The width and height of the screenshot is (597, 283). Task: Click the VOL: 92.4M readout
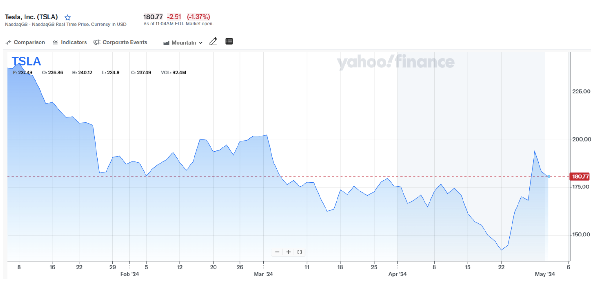tap(173, 73)
